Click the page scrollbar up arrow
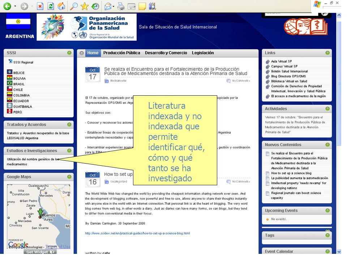Viewport: 347px width, 260px height. tap(339, 15)
